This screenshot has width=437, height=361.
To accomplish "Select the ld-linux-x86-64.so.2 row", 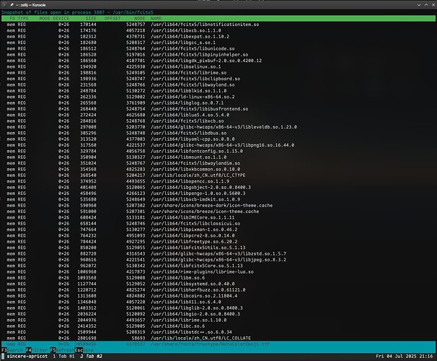I will (x=218, y=97).
